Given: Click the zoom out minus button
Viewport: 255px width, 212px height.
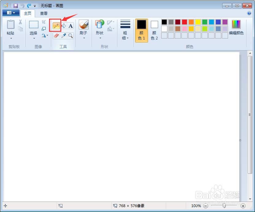Looking at the screenshot, I should coord(206,206).
